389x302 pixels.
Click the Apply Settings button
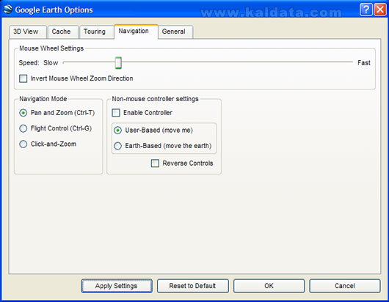pyautogui.click(x=117, y=286)
